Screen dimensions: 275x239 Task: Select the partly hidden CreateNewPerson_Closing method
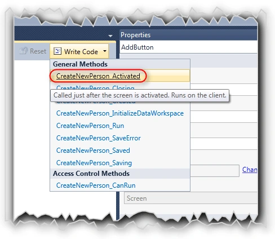click(95, 87)
